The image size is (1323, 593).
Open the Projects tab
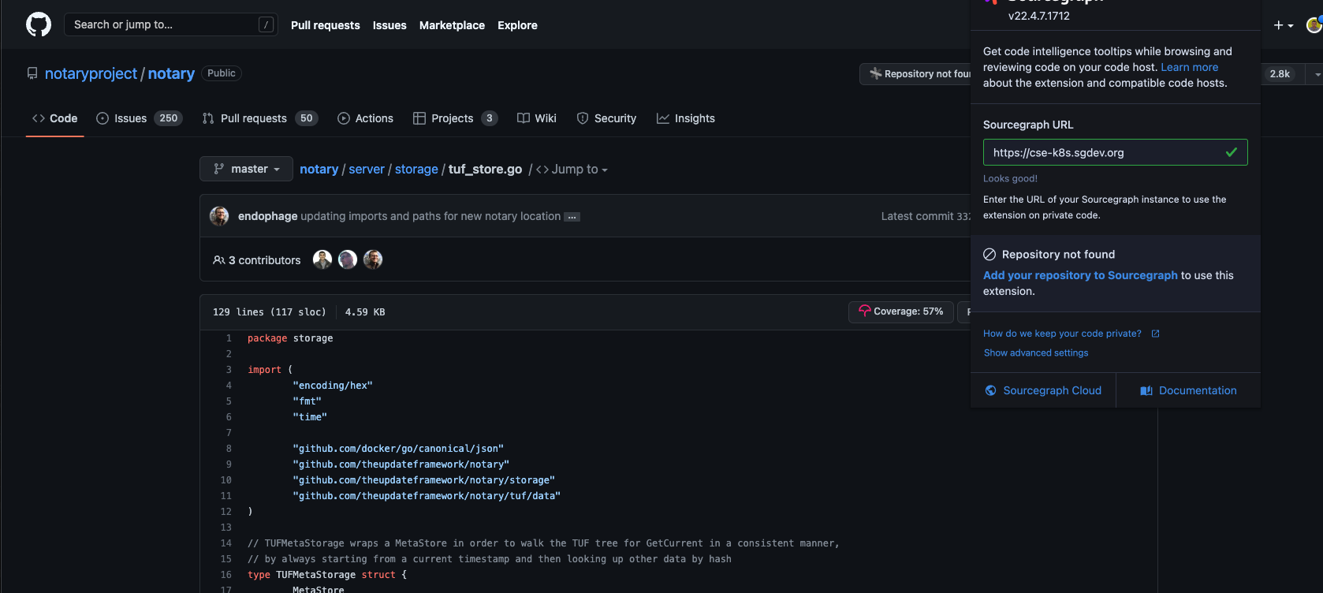[x=455, y=118]
